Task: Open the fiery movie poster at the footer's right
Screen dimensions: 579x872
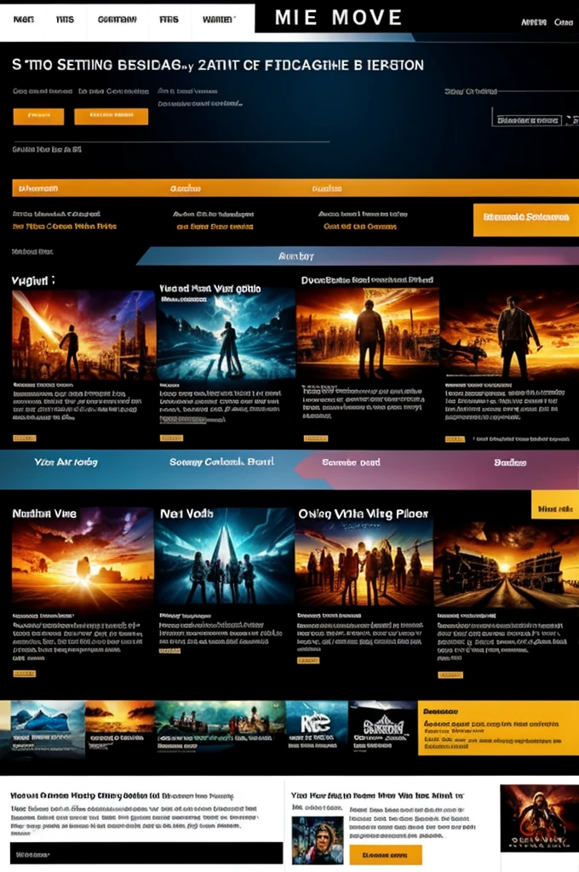Action: pyautogui.click(x=539, y=817)
